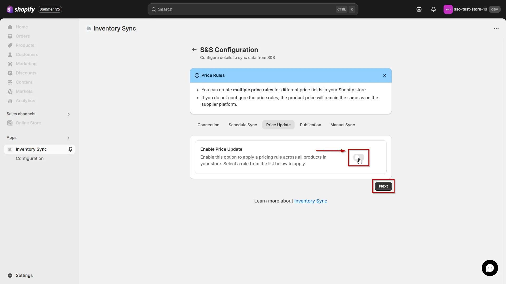The image size is (506, 284).
Task: Open Online Store sales channel
Action: (28, 123)
